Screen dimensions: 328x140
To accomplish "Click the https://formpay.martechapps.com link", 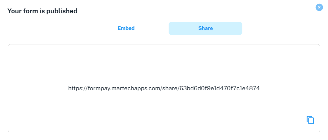I will (118, 88).
